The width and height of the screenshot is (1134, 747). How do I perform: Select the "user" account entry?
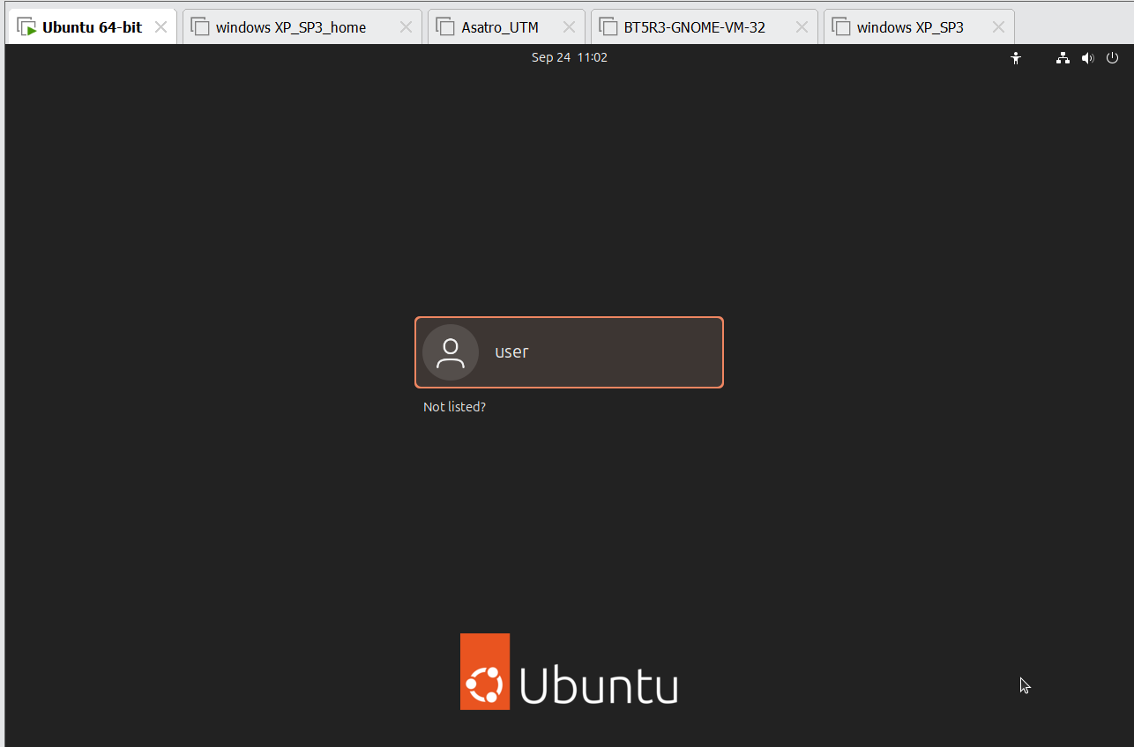point(569,352)
